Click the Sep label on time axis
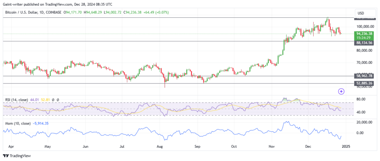Image resolution: width=380 pixels, height=161 pixels. pyautogui.click(x=197, y=146)
